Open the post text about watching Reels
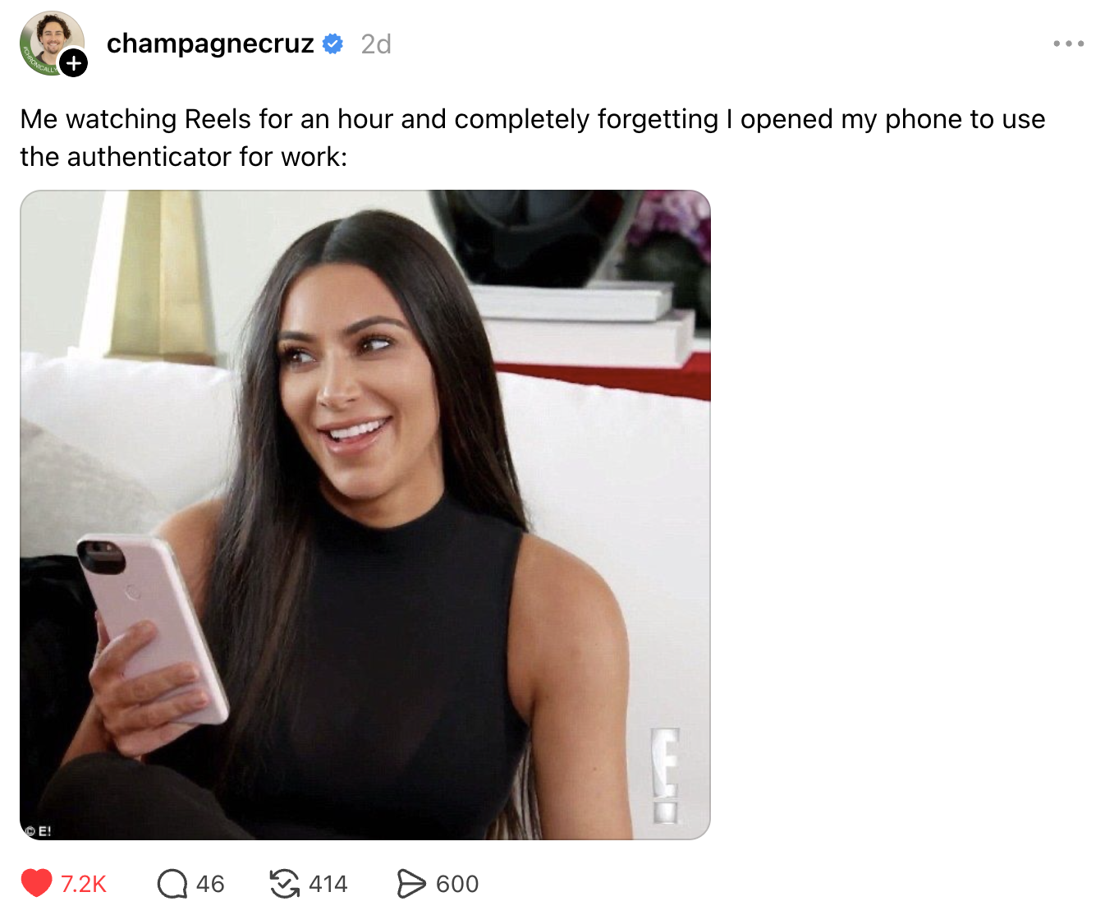 [533, 137]
